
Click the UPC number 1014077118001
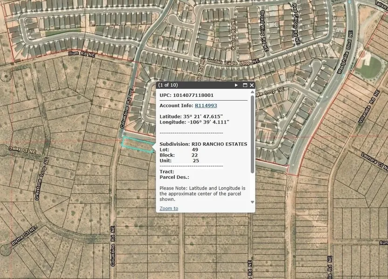click(187, 95)
